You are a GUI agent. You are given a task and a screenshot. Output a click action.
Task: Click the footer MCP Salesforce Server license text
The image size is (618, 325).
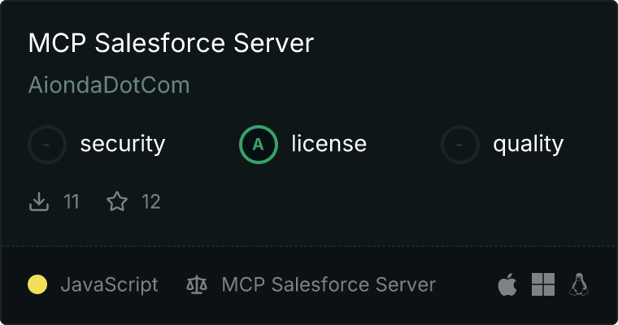(x=329, y=285)
